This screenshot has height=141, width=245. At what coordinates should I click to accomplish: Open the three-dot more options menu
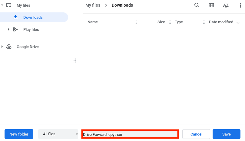click(x=240, y=5)
